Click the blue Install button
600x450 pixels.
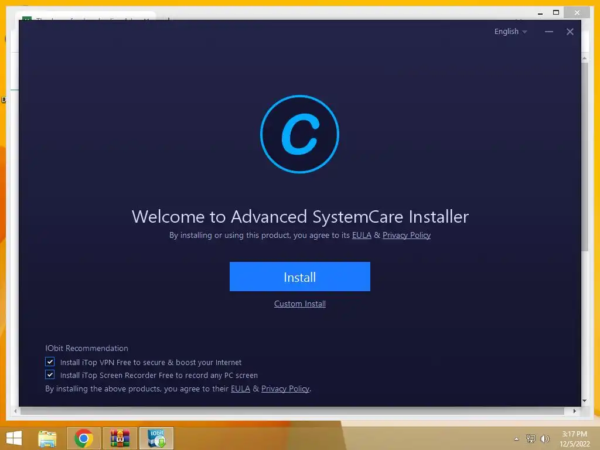(x=299, y=277)
